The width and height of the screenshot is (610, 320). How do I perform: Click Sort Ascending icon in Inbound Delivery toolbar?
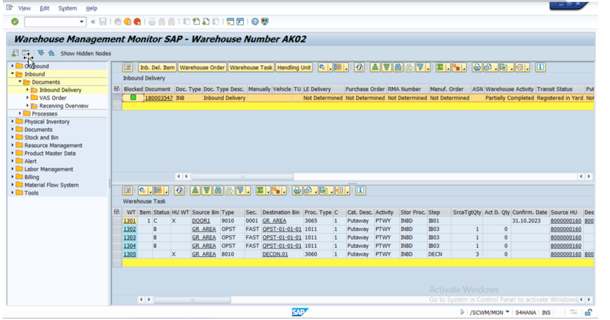pos(375,67)
